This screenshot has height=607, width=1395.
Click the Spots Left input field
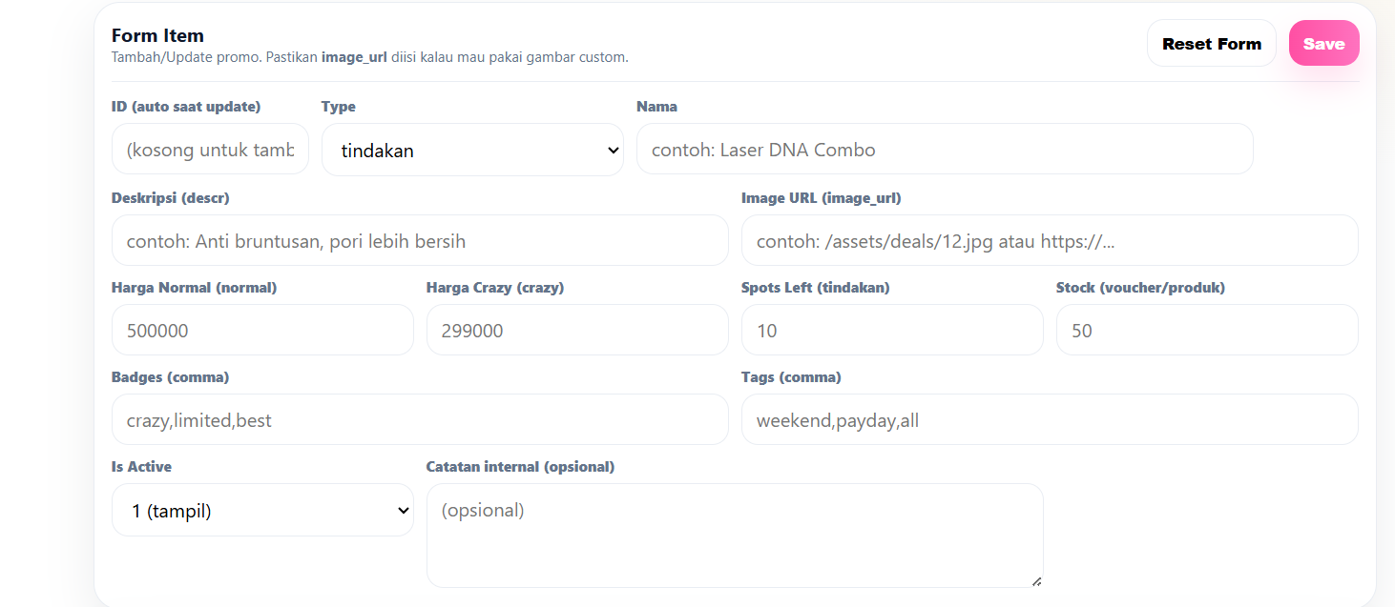(892, 331)
